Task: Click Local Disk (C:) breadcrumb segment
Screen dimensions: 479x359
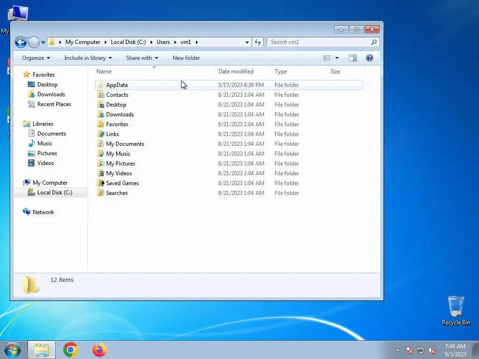Action: tap(128, 42)
